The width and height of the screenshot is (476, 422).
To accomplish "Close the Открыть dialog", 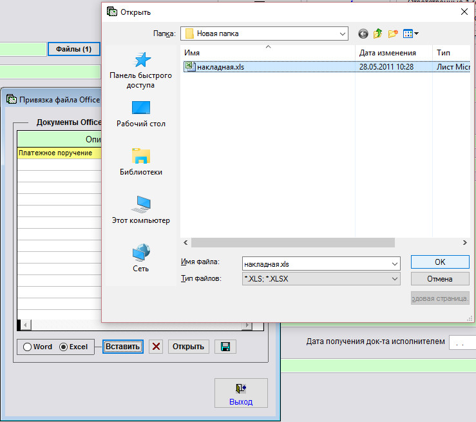I will coord(464,12).
